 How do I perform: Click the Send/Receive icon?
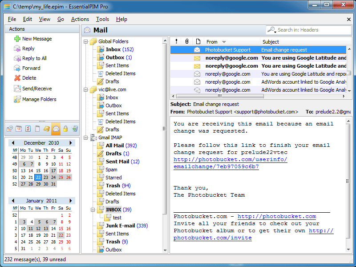tap(17, 89)
